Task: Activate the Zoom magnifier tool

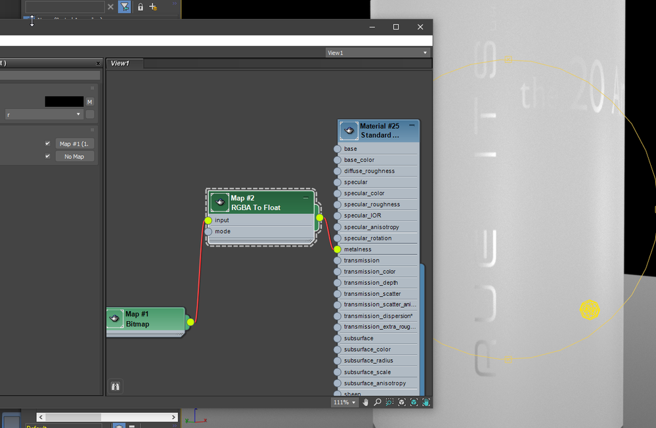Action: [378, 402]
